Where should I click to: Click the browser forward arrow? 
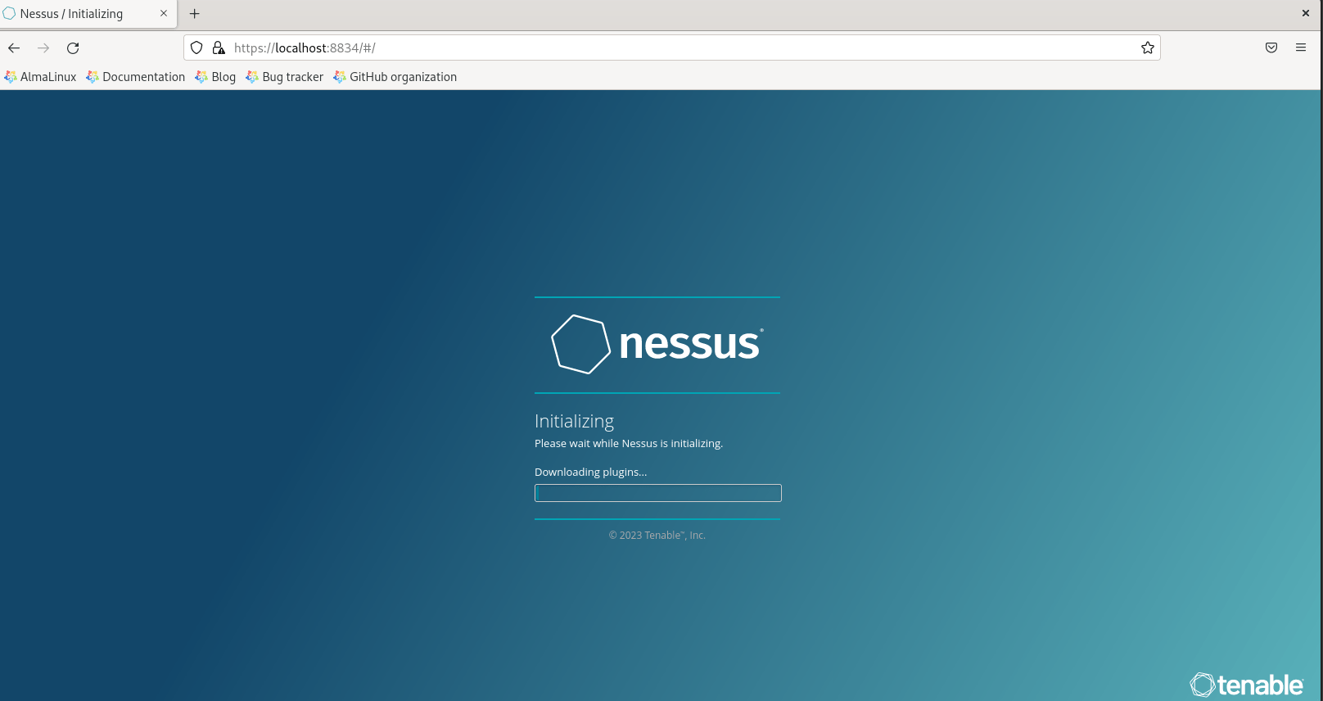[x=43, y=48]
